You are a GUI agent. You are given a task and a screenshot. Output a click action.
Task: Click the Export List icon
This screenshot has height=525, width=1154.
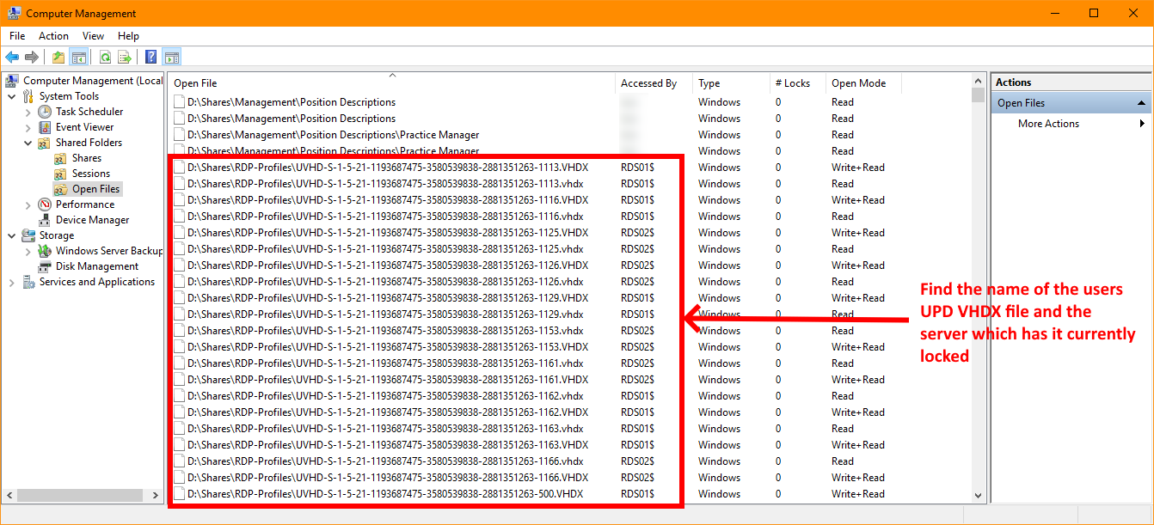point(125,57)
